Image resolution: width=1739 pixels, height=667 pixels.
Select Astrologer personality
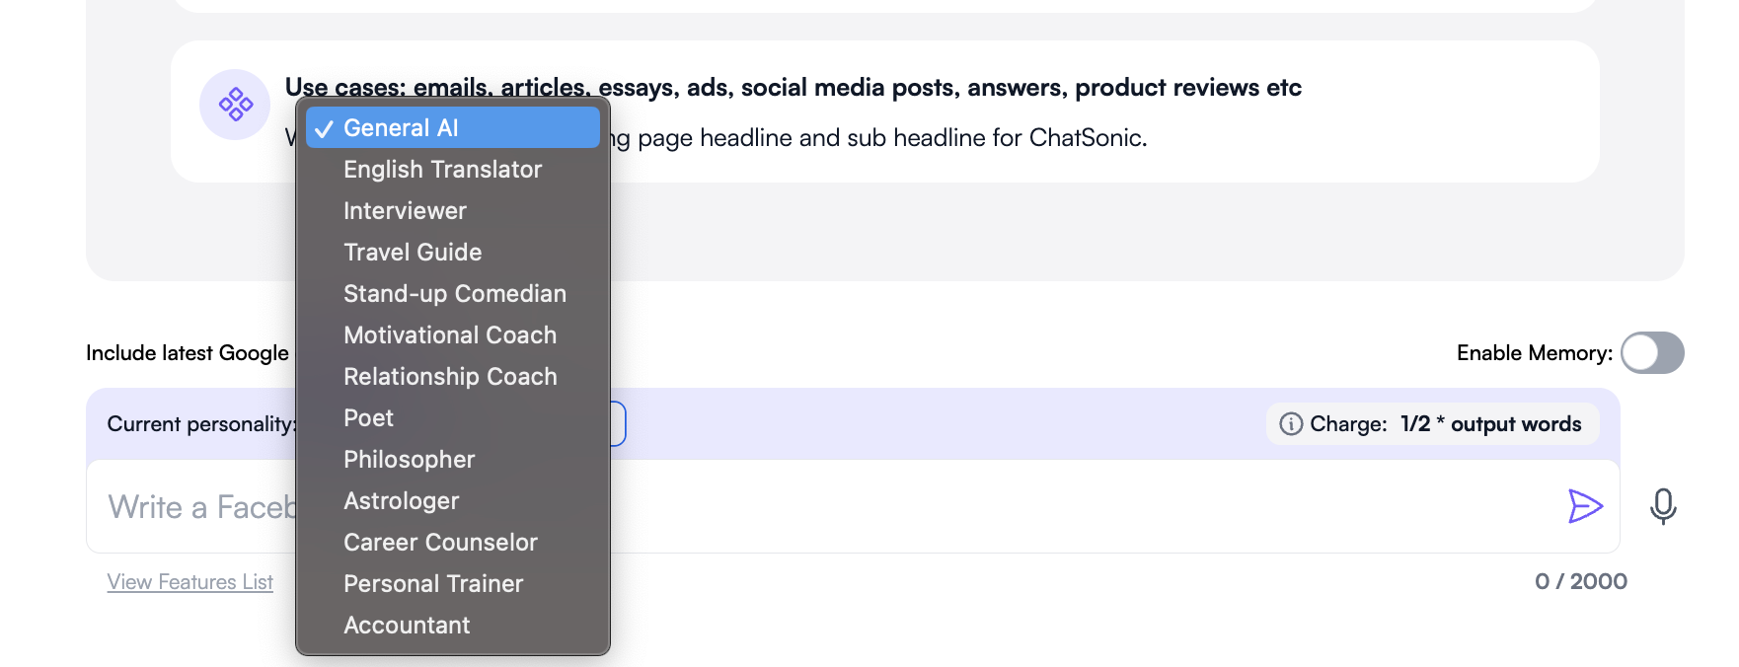click(401, 500)
